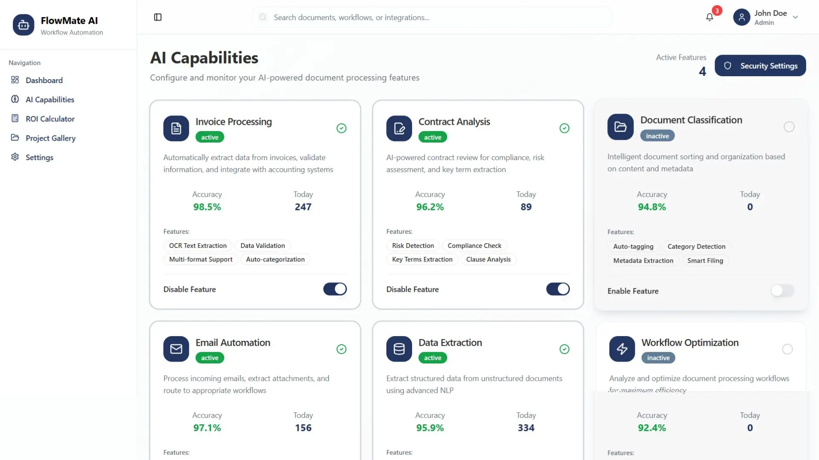Image resolution: width=819 pixels, height=460 pixels.
Task: Click the Compliance Check tag
Action: [x=474, y=245]
